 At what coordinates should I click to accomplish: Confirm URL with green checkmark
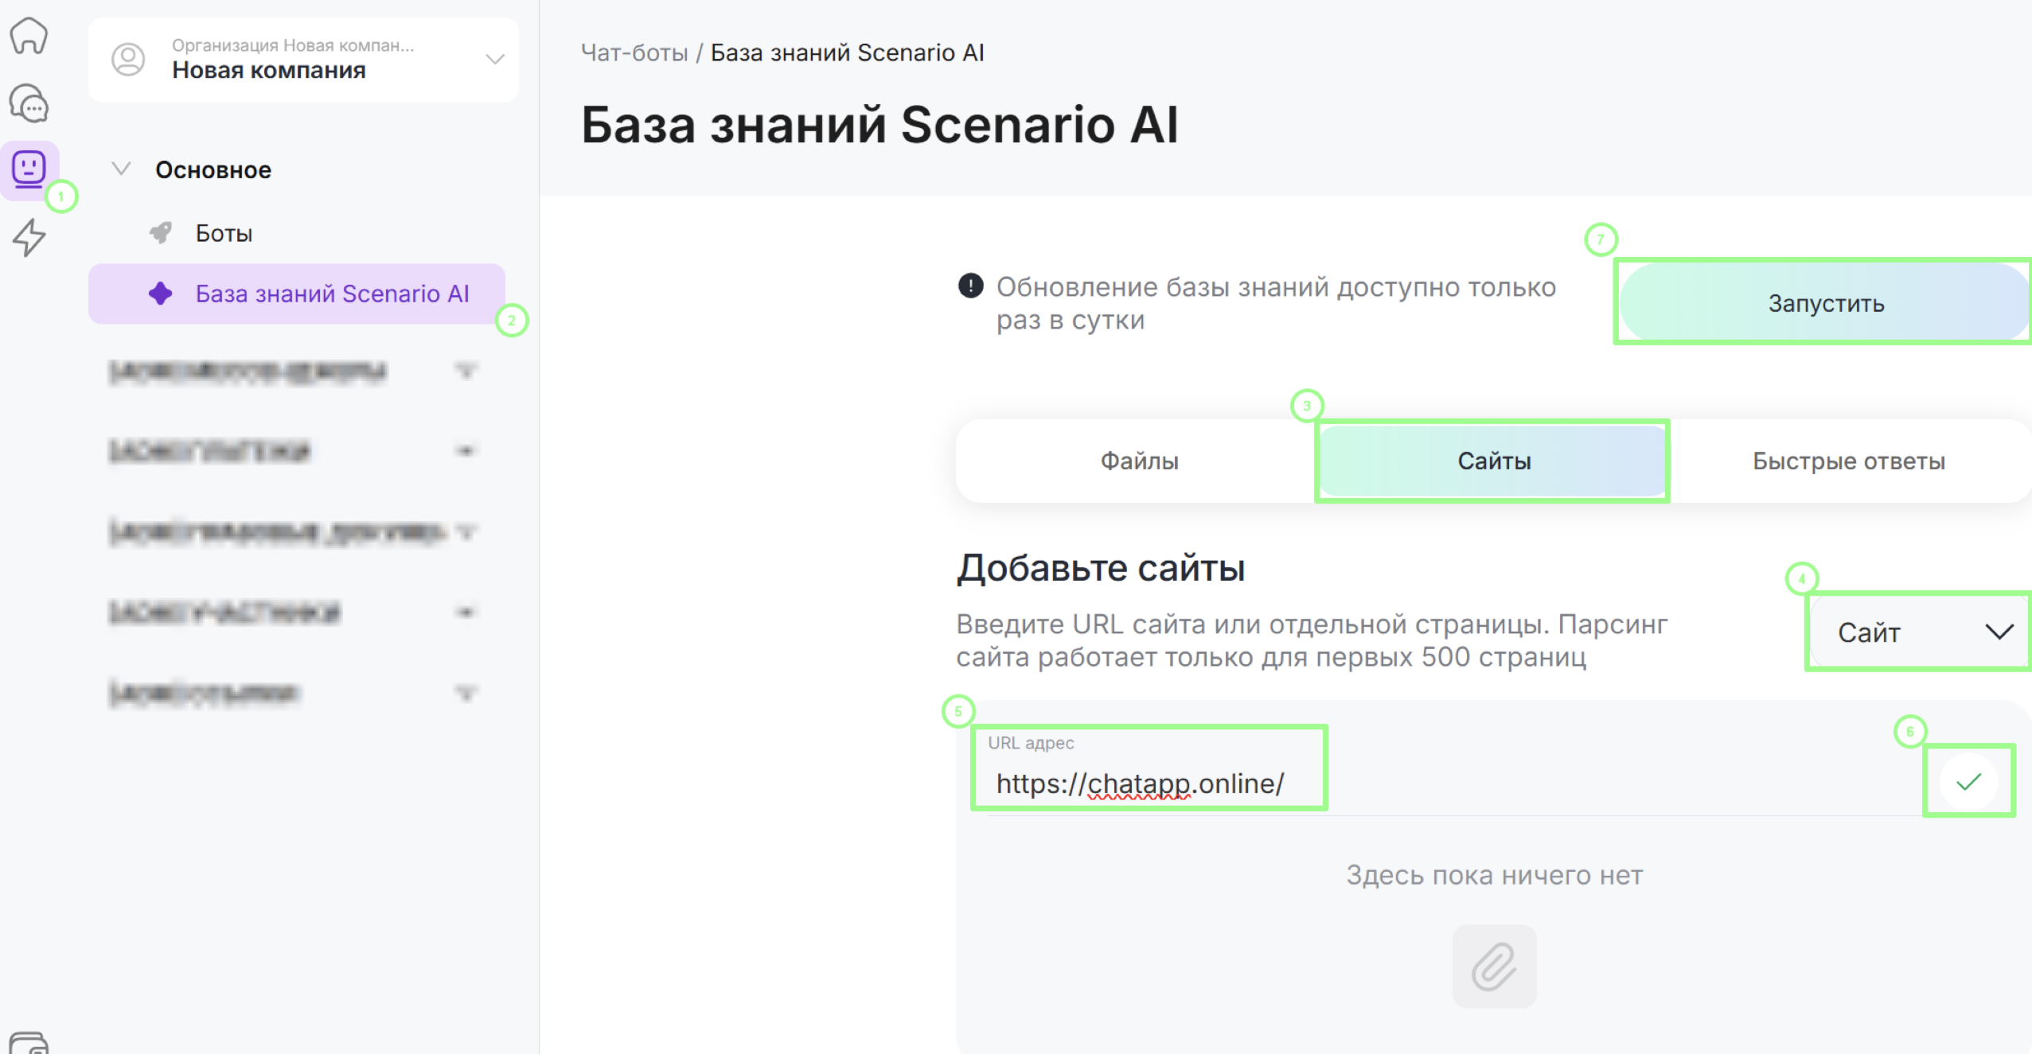tap(1968, 782)
